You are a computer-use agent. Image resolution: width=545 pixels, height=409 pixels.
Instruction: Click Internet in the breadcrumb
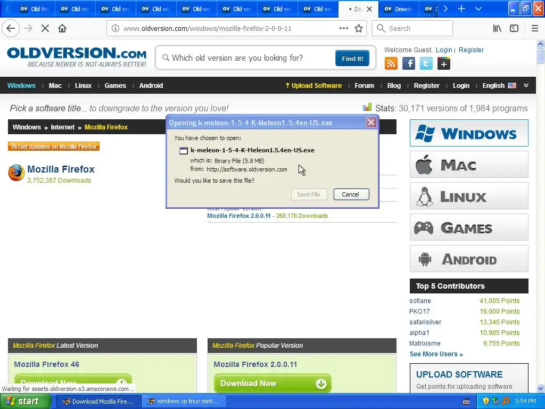point(63,127)
